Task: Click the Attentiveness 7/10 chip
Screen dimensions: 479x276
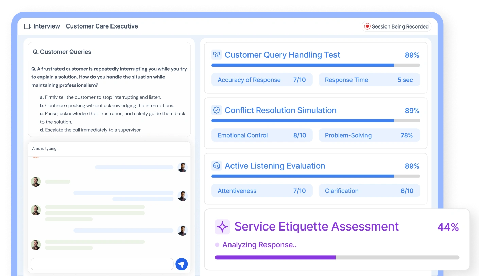Action: click(262, 191)
